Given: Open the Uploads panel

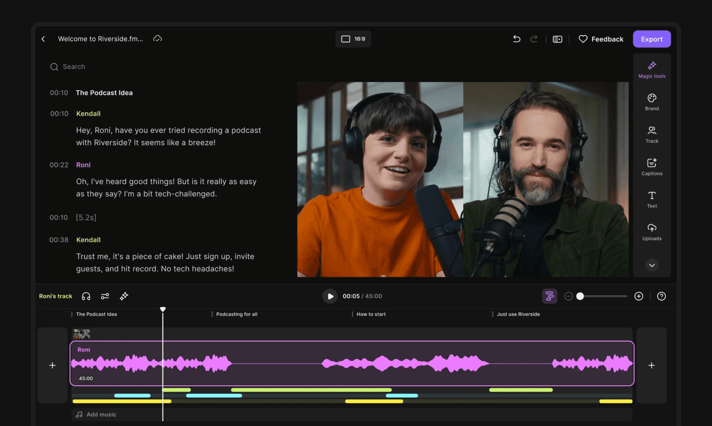Looking at the screenshot, I should [x=652, y=232].
